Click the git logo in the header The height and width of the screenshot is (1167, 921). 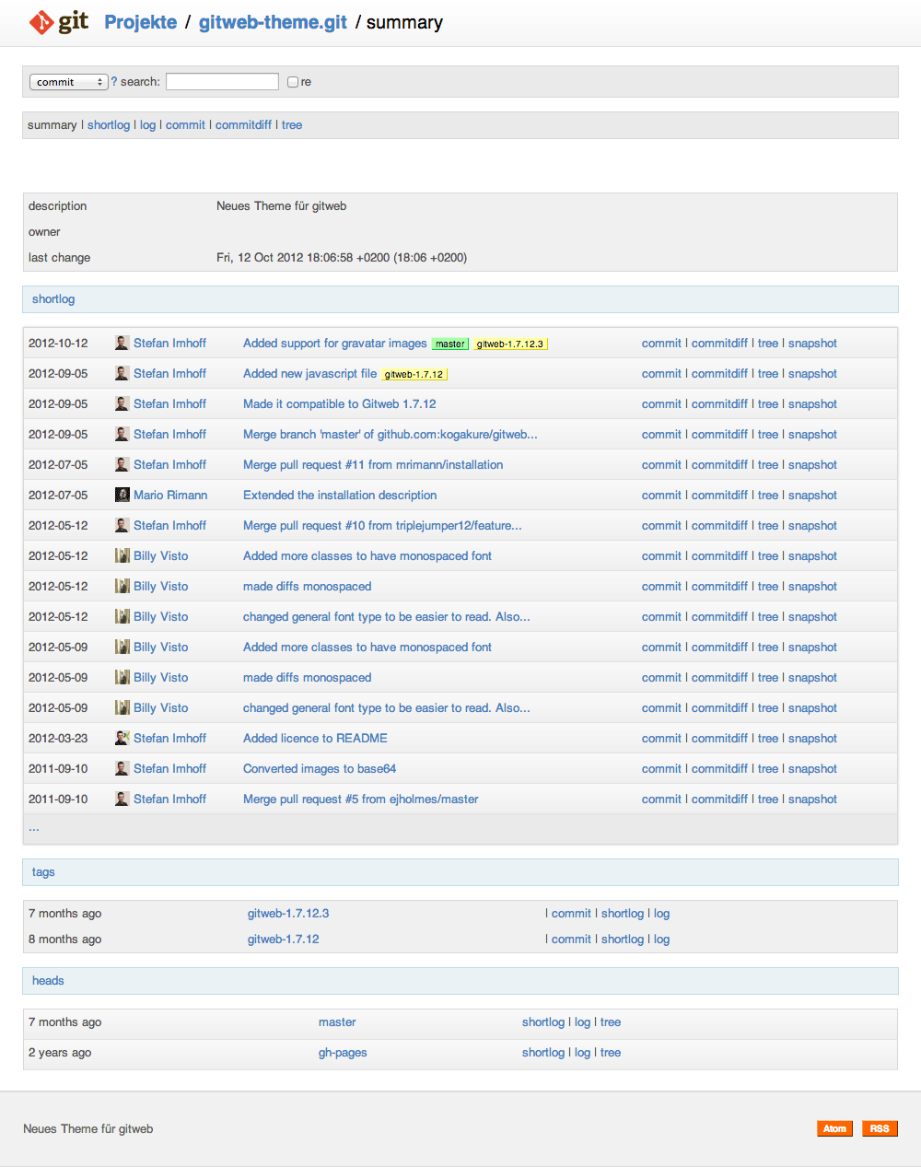[59, 22]
